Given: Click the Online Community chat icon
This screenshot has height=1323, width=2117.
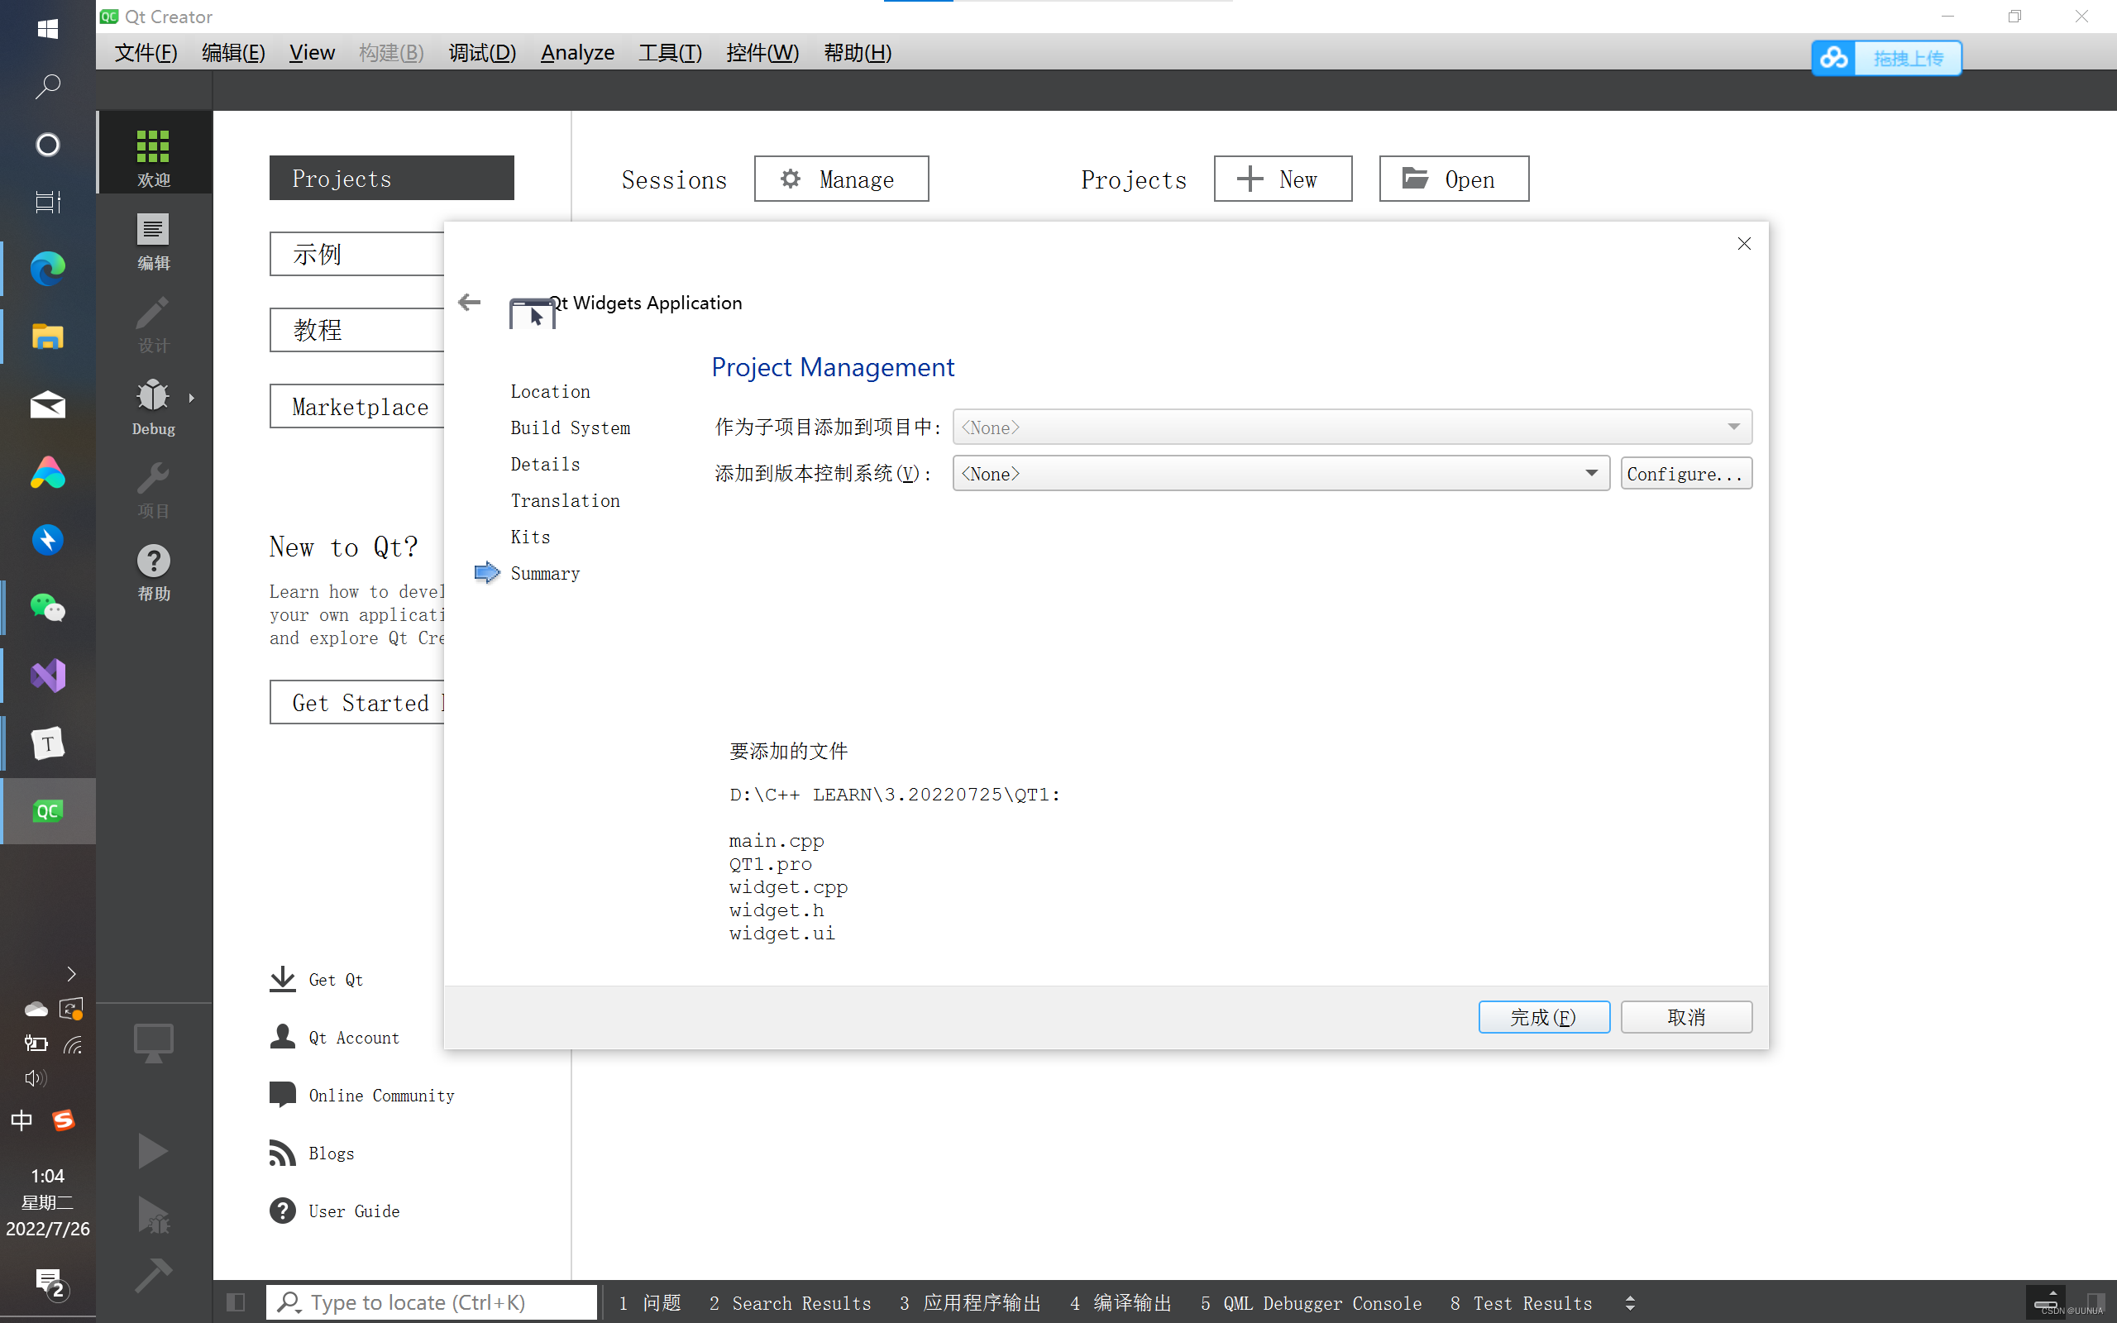Looking at the screenshot, I should (x=282, y=1095).
